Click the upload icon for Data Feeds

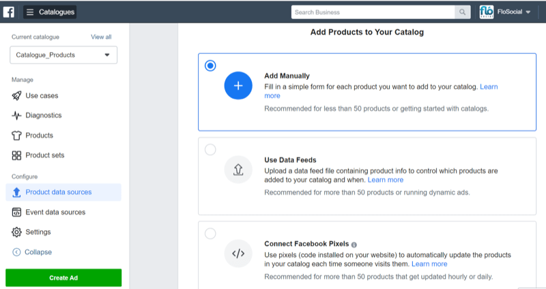click(x=238, y=170)
